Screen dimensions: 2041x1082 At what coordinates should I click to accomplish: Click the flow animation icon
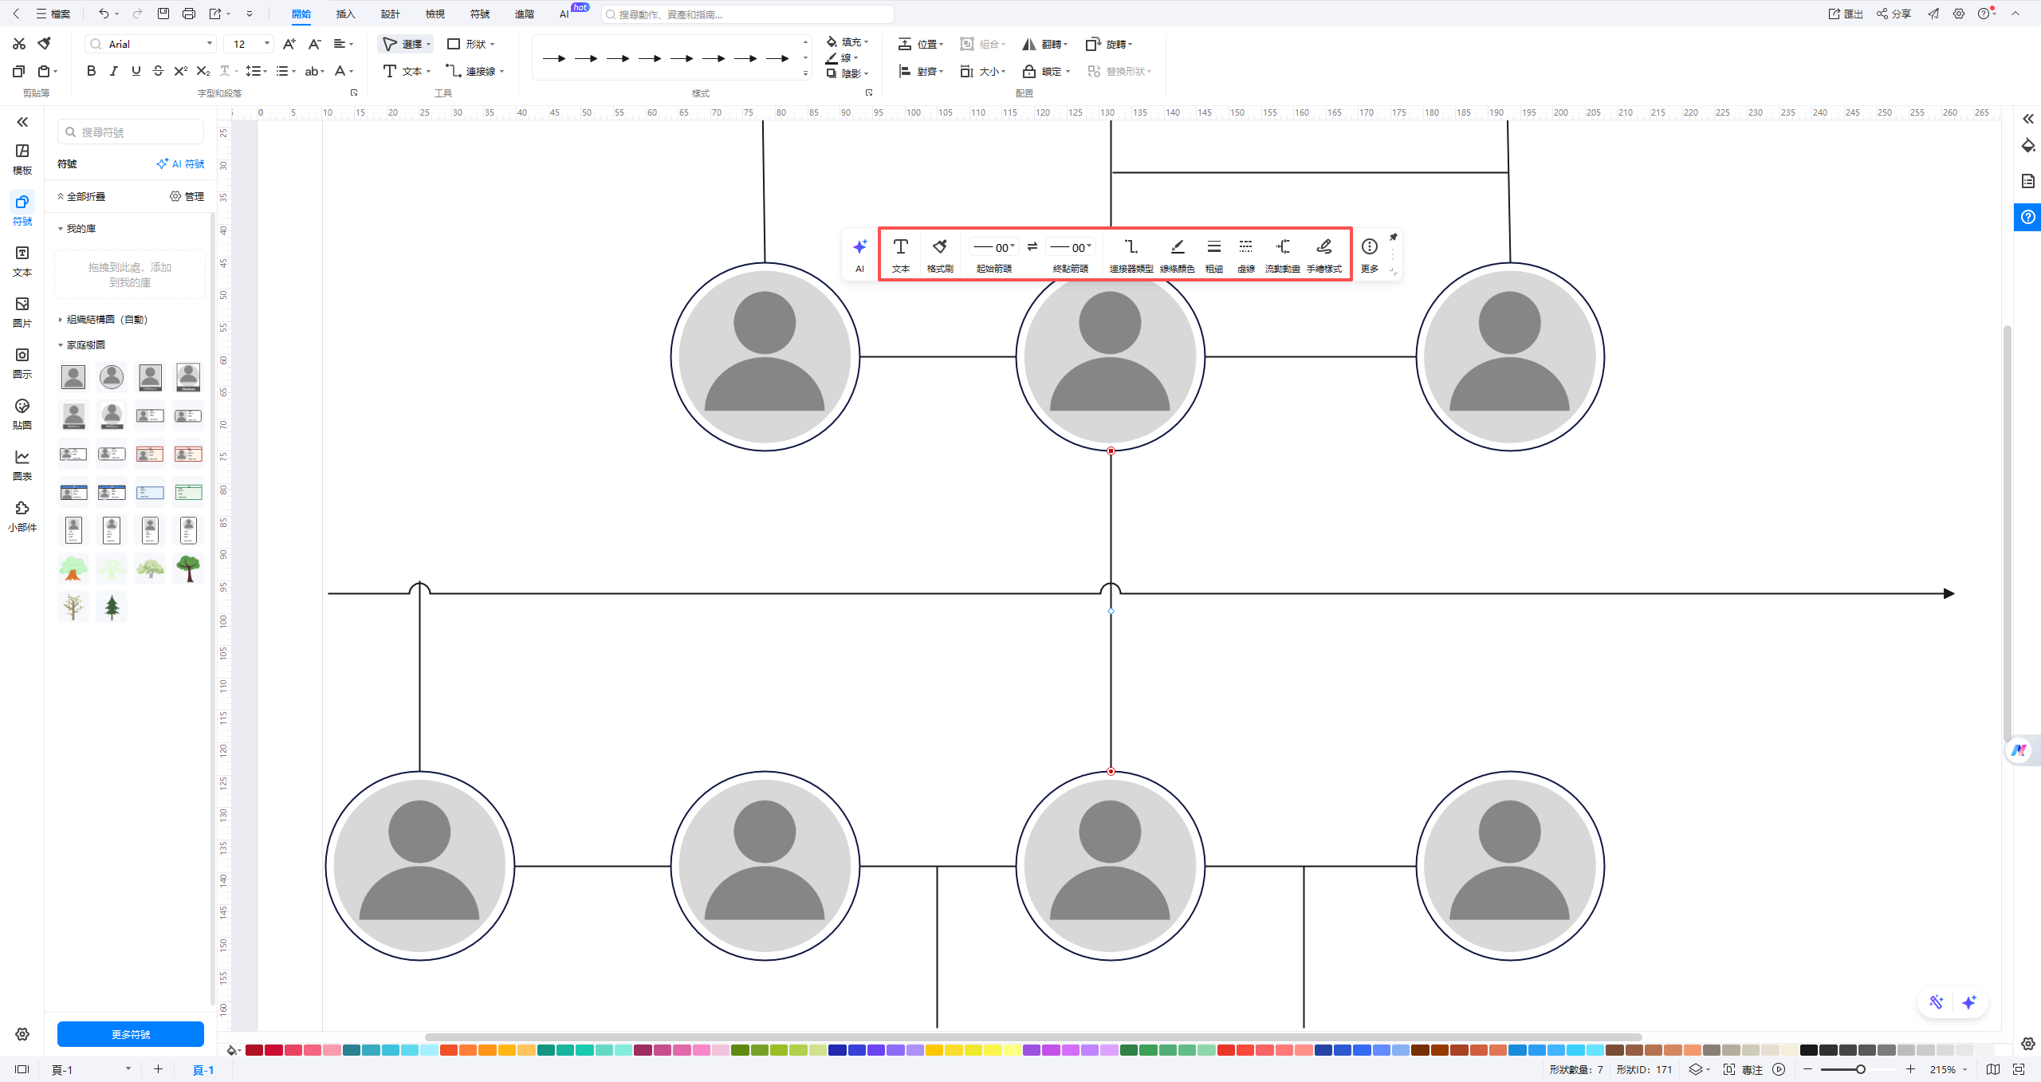tap(1282, 247)
